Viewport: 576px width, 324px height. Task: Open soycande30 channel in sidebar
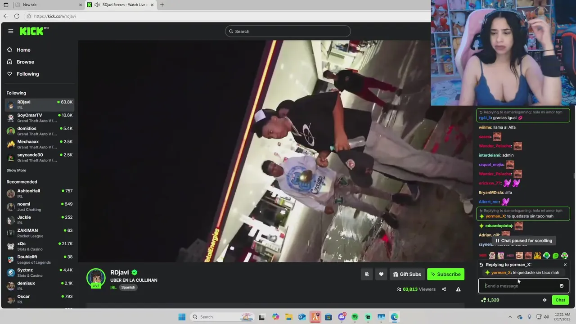(x=40, y=157)
